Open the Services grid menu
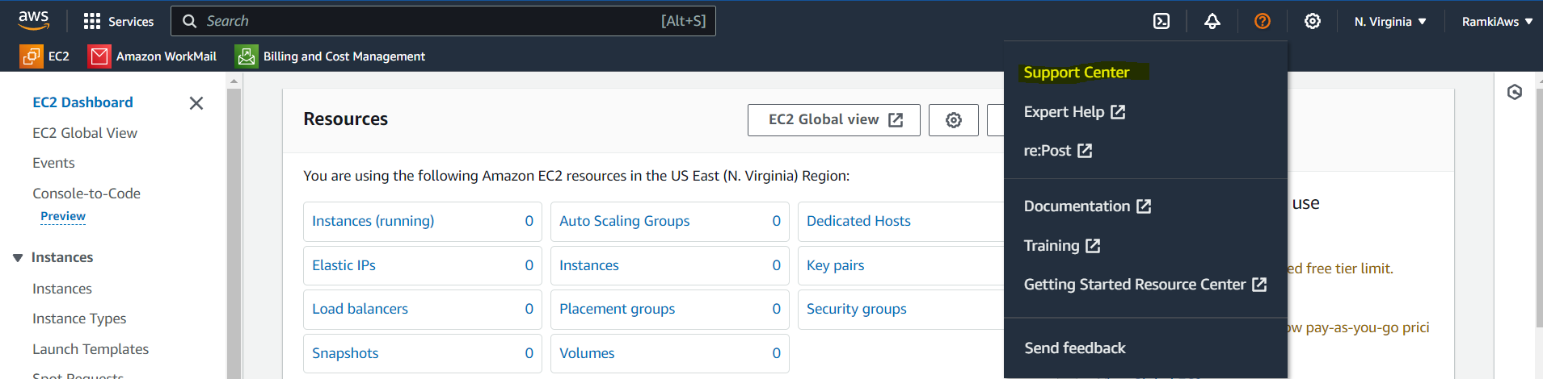This screenshot has width=1543, height=379. [119, 21]
